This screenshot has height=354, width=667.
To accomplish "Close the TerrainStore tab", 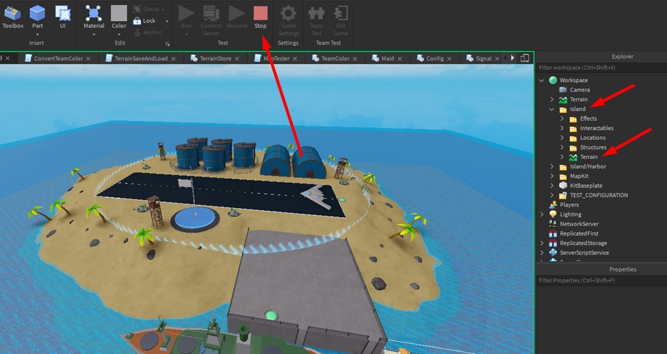I will coord(237,59).
